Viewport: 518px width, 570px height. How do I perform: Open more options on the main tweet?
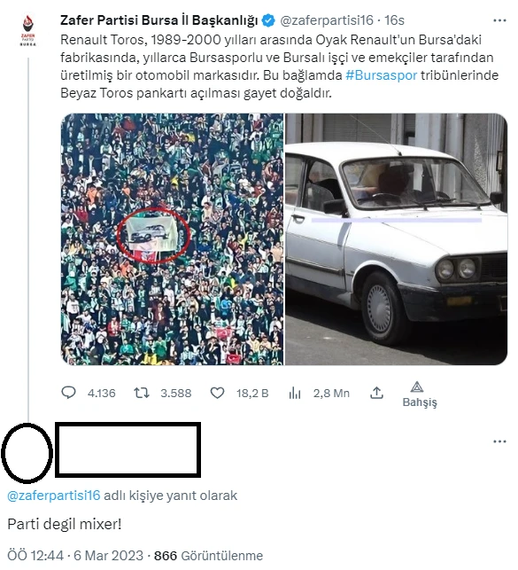(x=499, y=20)
